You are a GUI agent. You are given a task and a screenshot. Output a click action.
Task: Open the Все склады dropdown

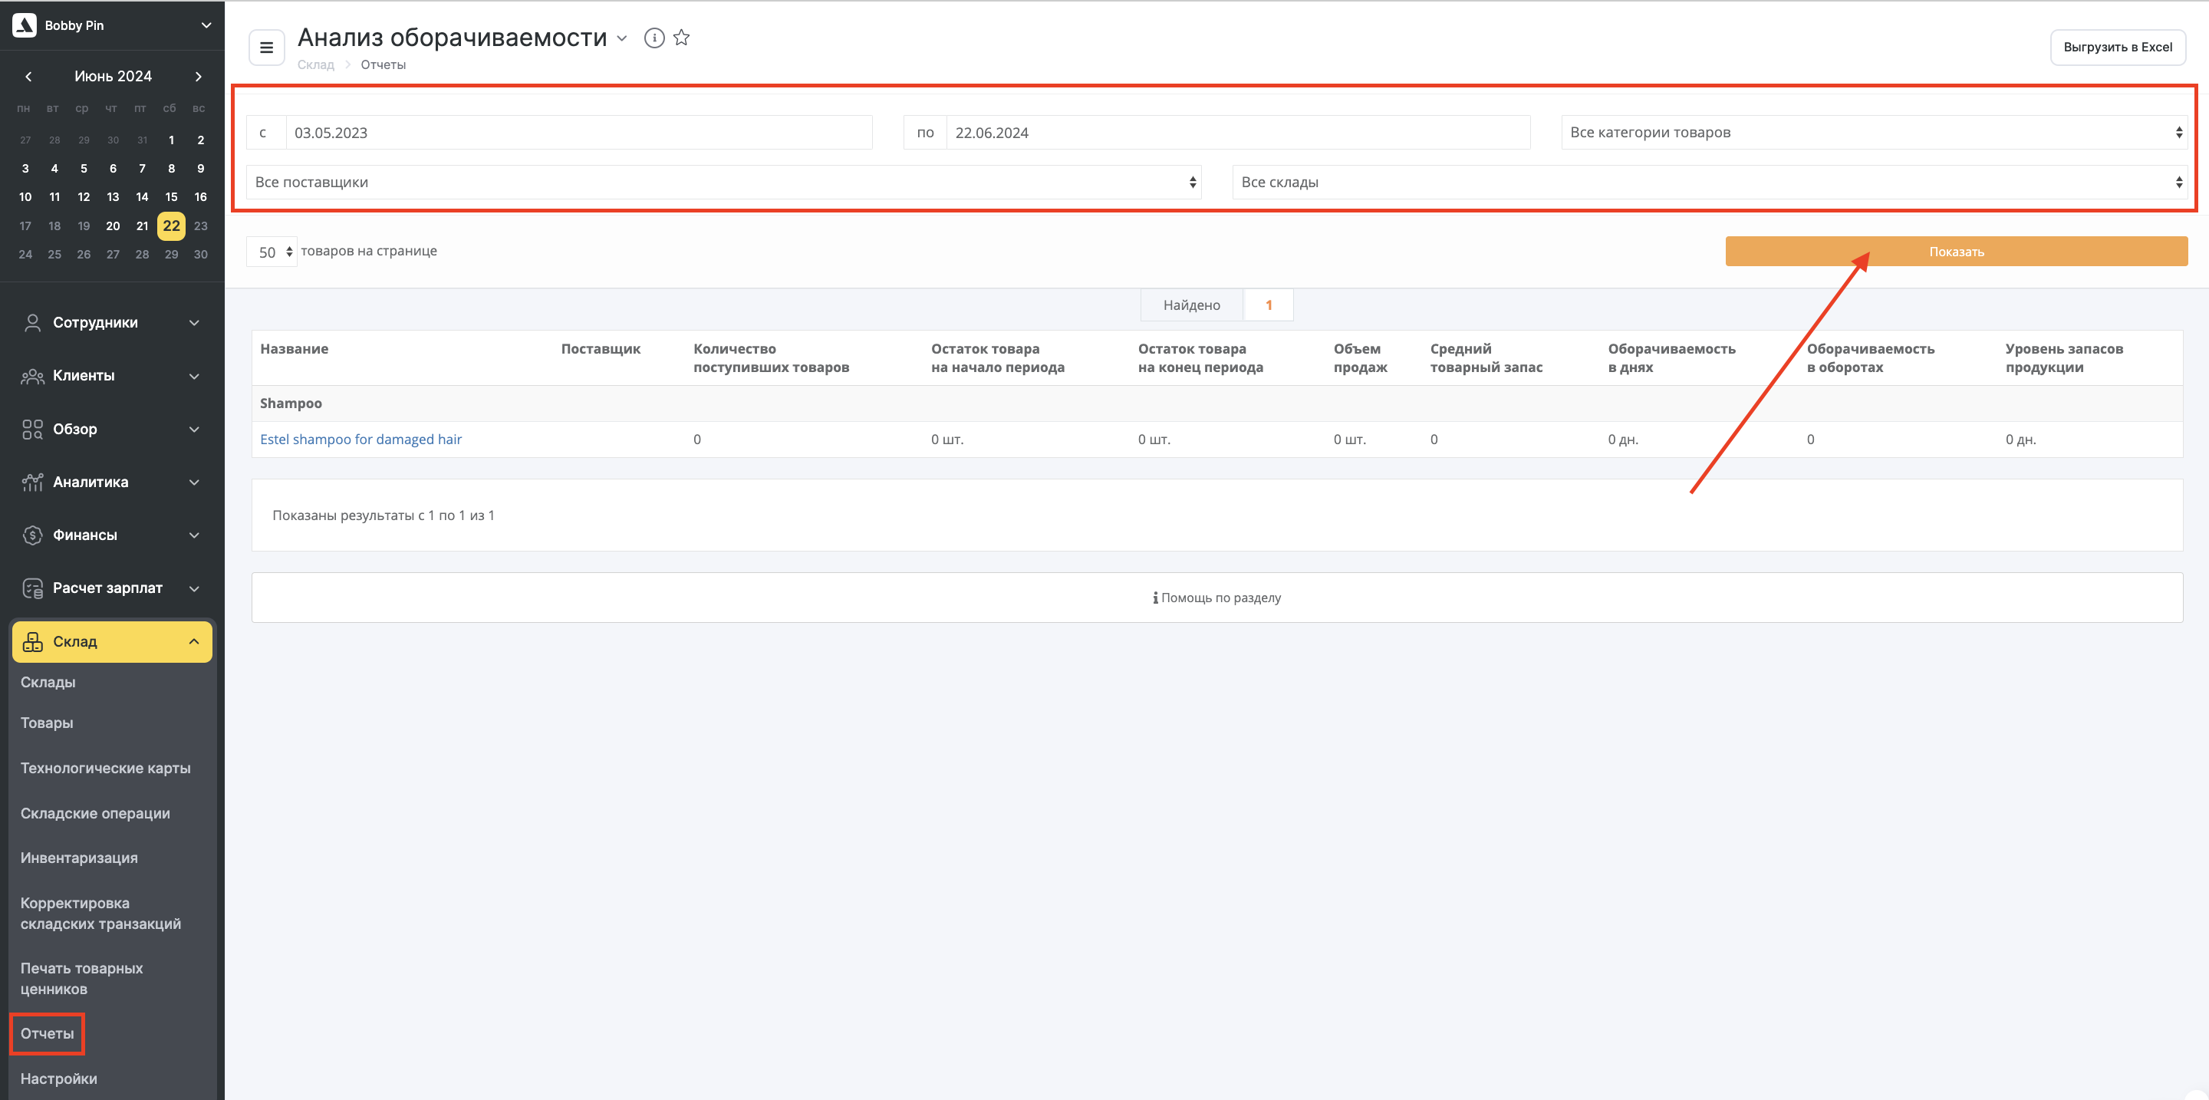pos(1709,182)
